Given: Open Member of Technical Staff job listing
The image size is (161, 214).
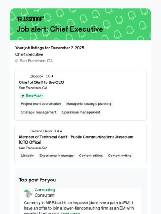Looking at the screenshot, I should 76,140.
